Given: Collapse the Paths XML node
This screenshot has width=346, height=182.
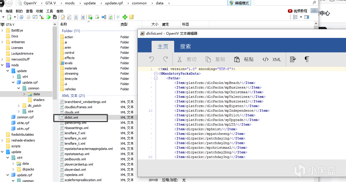Looking at the screenshot, I should pyautogui.click(x=156, y=78).
